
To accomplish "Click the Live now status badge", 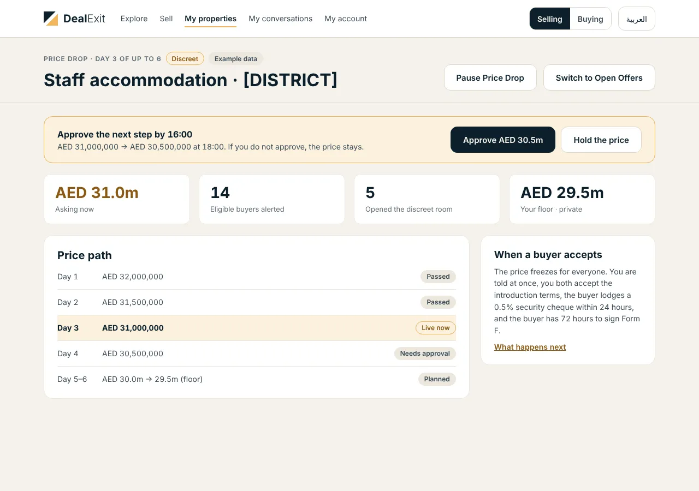I will point(435,328).
